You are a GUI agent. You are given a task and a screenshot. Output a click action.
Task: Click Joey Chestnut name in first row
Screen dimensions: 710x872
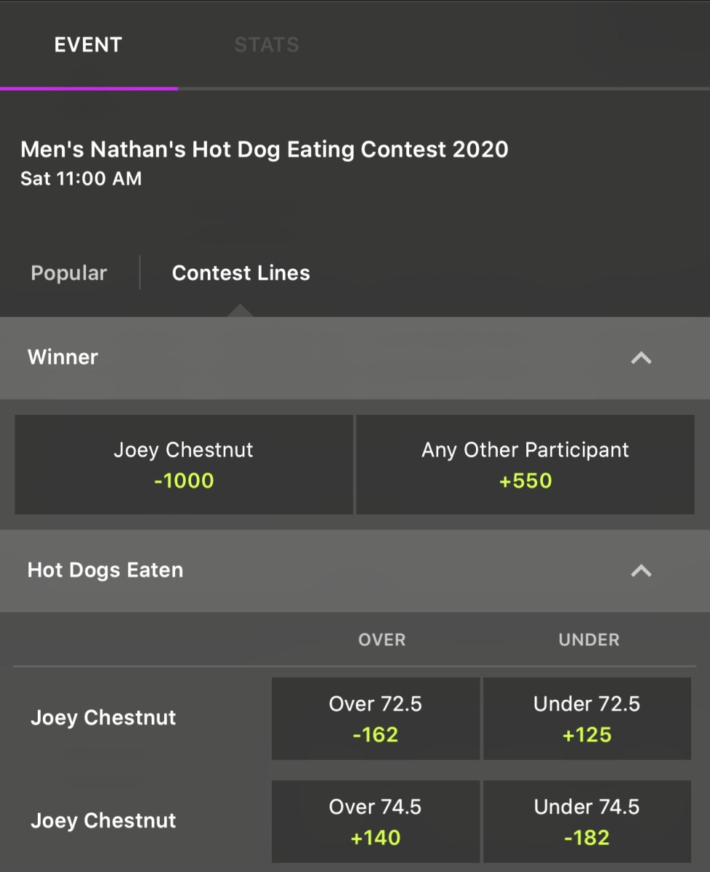(102, 718)
